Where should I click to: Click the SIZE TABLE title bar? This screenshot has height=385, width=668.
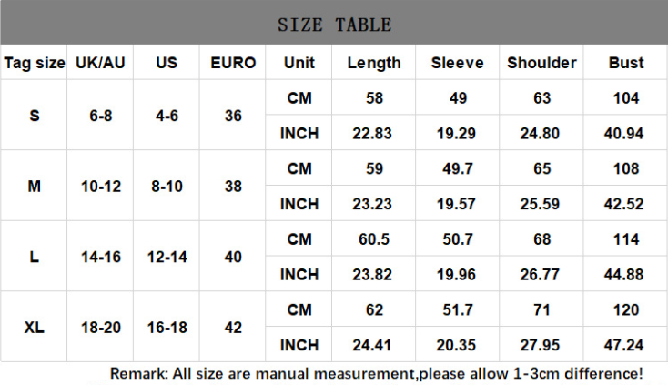pyautogui.click(x=334, y=24)
